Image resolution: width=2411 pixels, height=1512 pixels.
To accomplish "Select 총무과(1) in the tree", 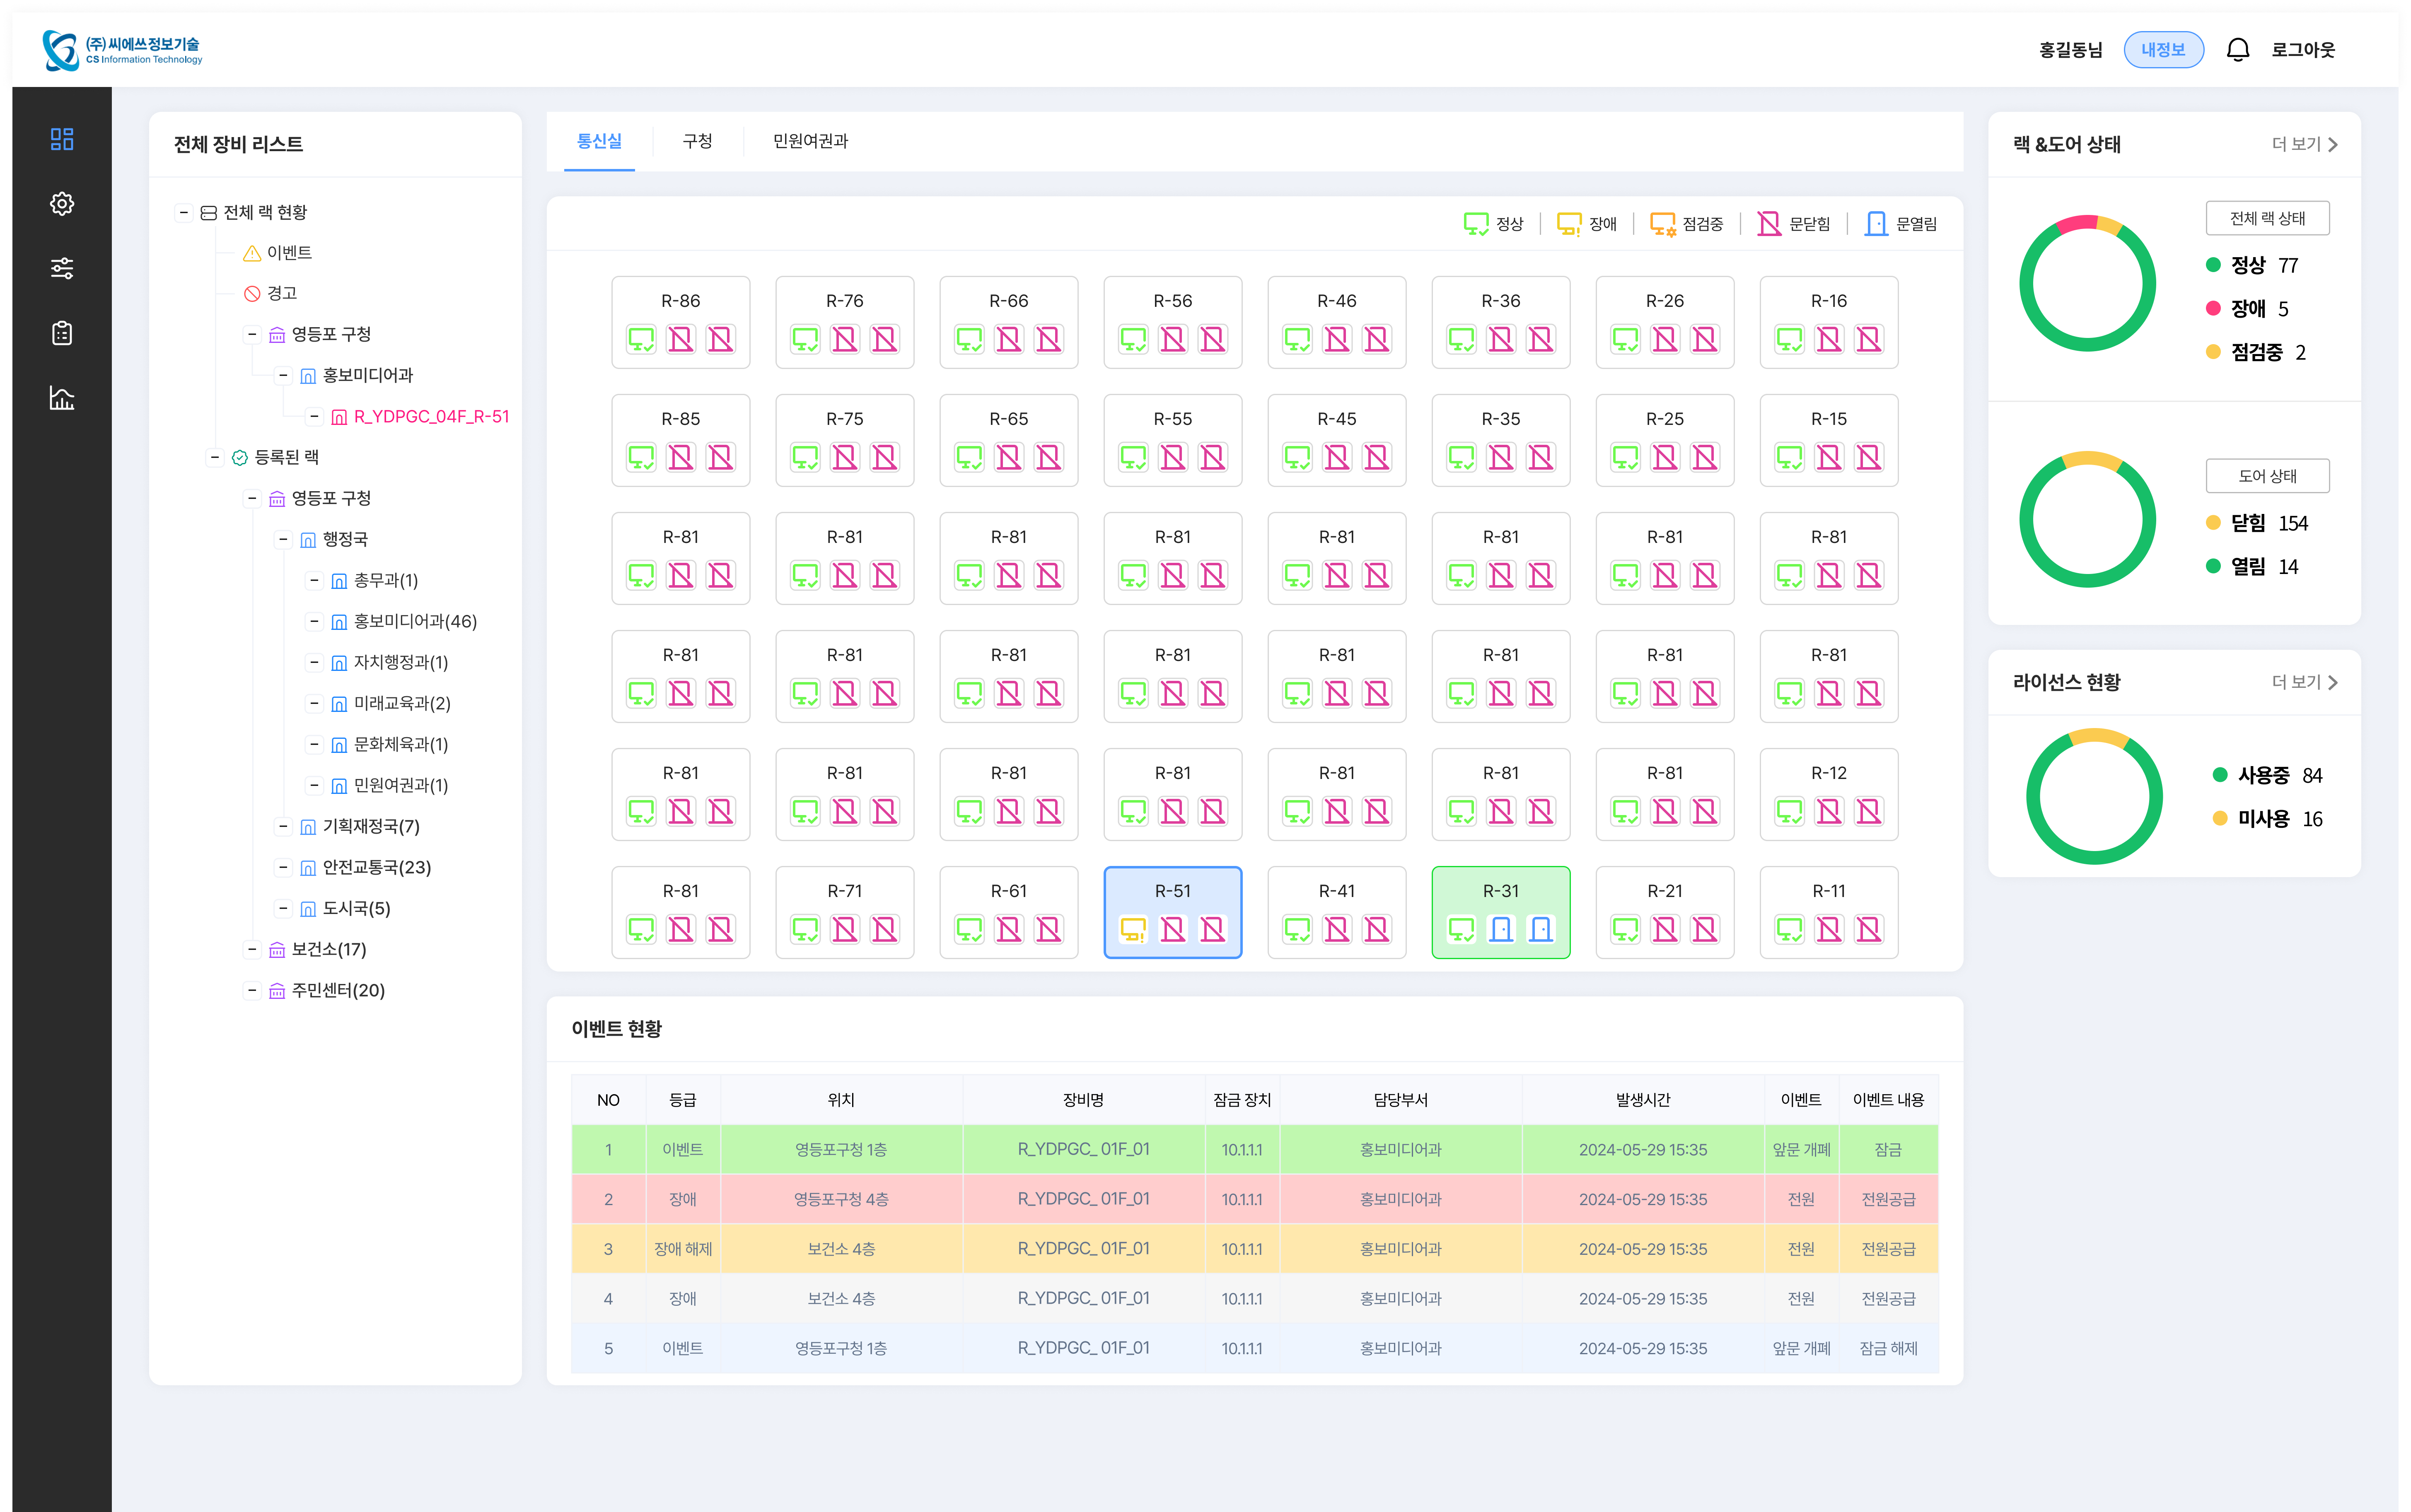I will coord(386,580).
